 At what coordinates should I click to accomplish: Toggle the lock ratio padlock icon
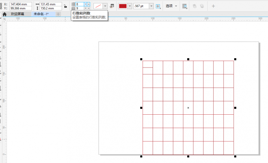(65, 6)
